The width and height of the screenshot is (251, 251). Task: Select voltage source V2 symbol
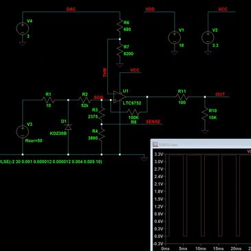click(208, 37)
